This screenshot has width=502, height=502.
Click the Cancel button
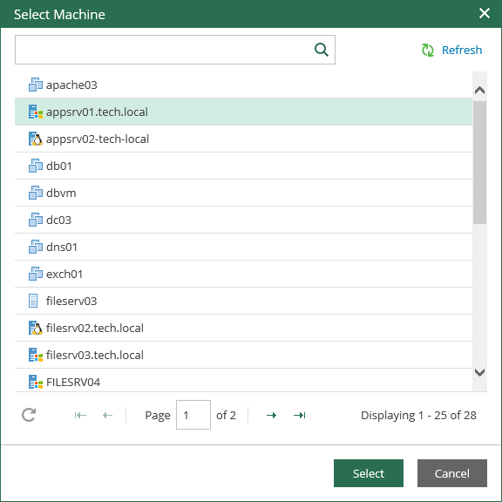tap(452, 473)
